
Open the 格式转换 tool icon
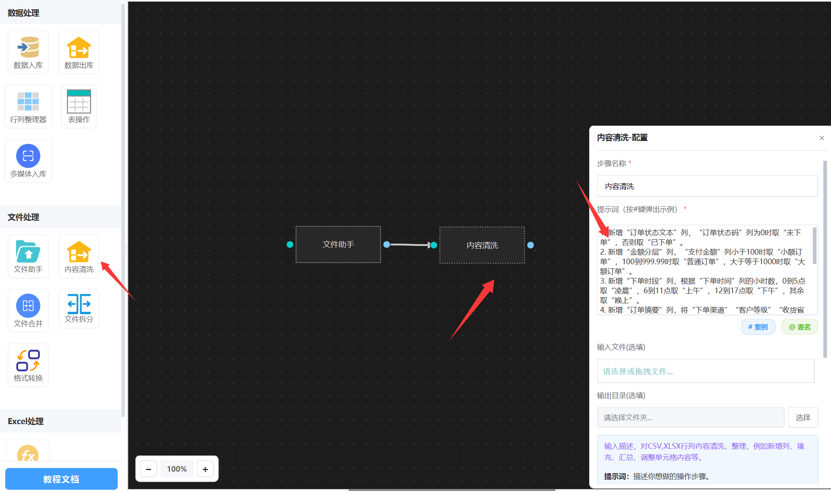(28, 360)
